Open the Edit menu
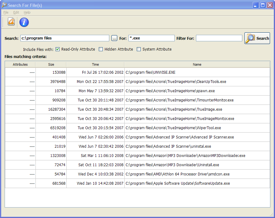This screenshot has height=218, width=275. [16, 12]
